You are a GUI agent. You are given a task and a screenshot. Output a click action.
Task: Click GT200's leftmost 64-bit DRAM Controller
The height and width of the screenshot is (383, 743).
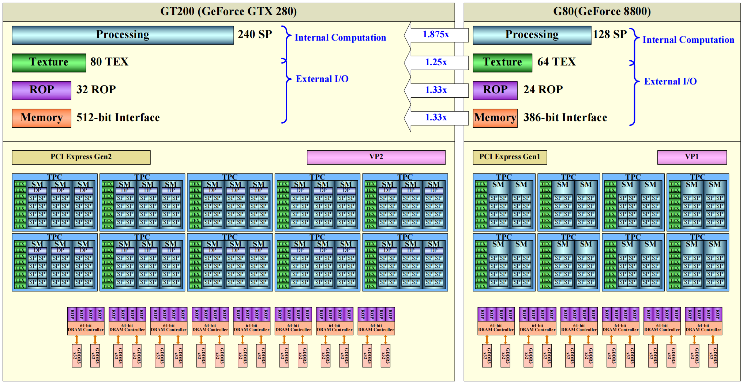pos(86,328)
